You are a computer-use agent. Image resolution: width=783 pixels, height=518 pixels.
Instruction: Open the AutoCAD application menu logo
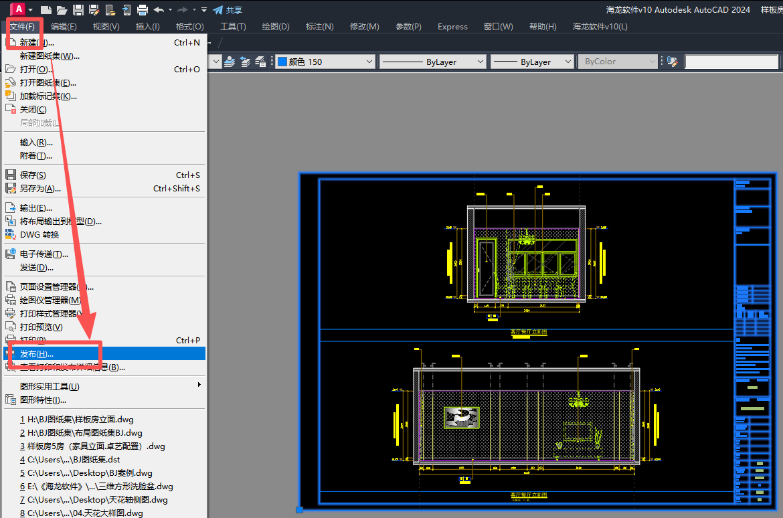pos(19,9)
